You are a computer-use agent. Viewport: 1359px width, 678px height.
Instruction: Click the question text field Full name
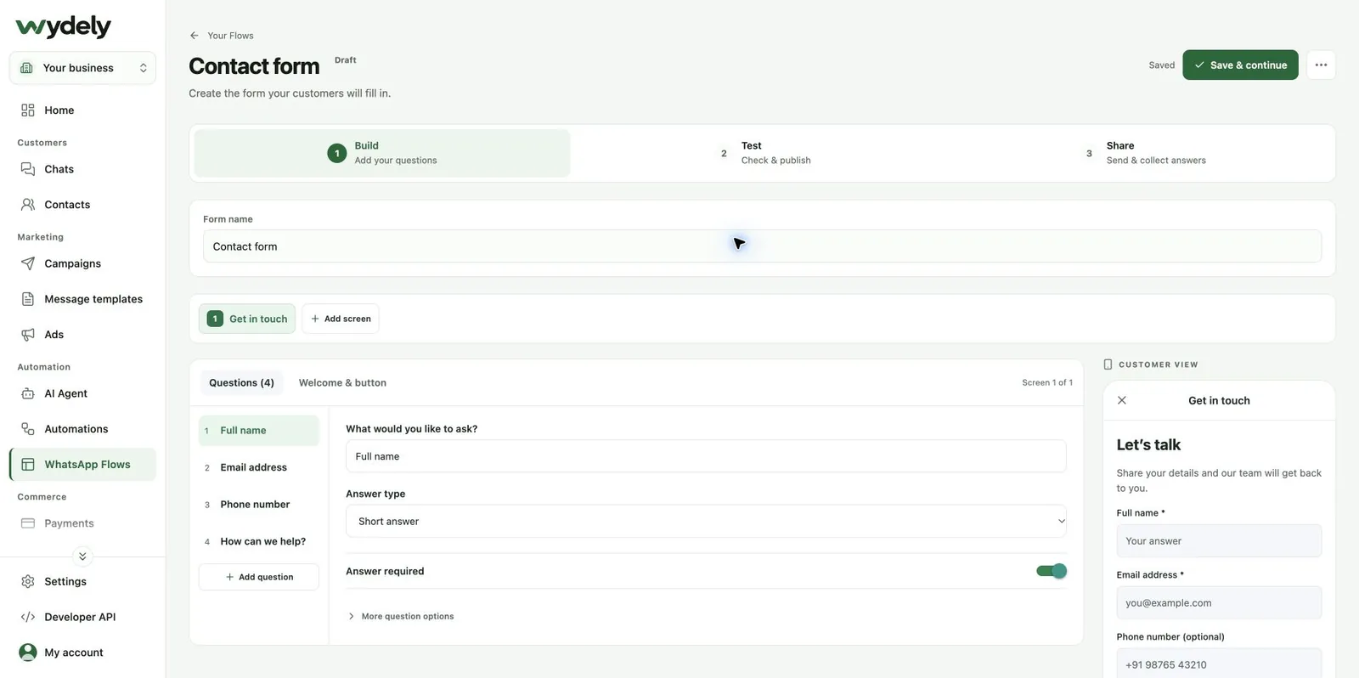[x=706, y=456]
